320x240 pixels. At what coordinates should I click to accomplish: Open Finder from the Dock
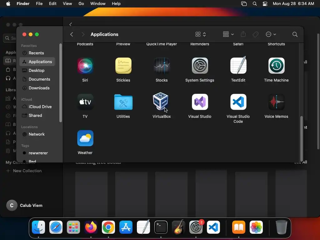pyautogui.click(x=38, y=227)
